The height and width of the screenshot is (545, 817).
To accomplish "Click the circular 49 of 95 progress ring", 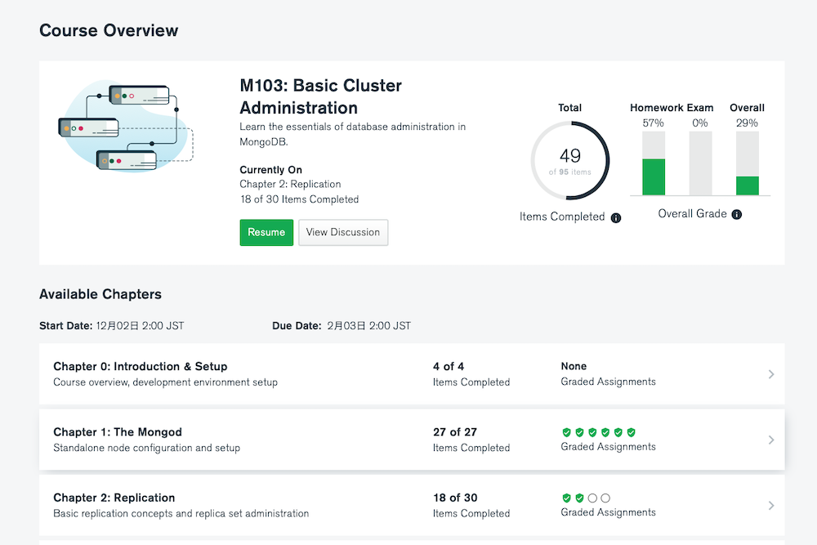I will 570,160.
